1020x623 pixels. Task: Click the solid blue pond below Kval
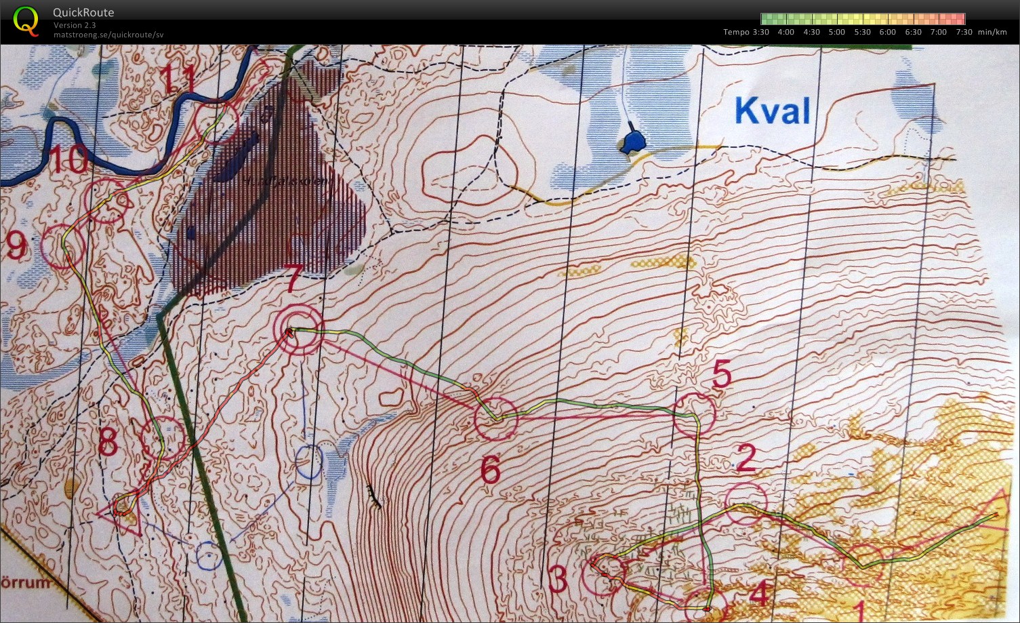tap(633, 142)
